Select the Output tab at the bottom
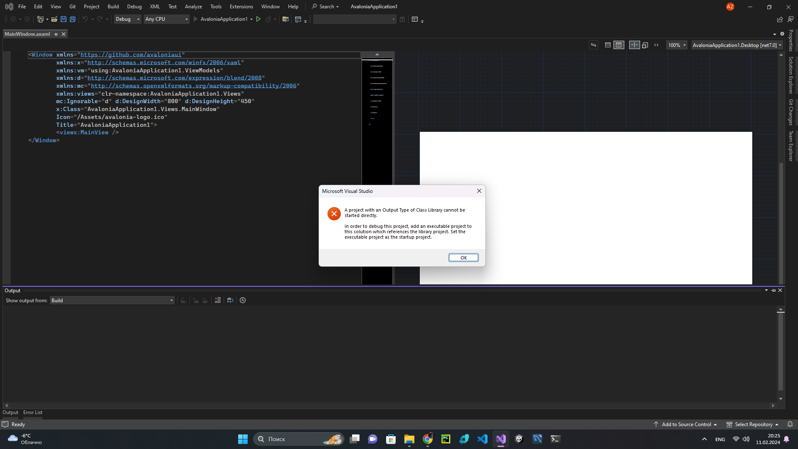Image resolution: width=798 pixels, height=449 pixels. pyautogui.click(x=10, y=412)
